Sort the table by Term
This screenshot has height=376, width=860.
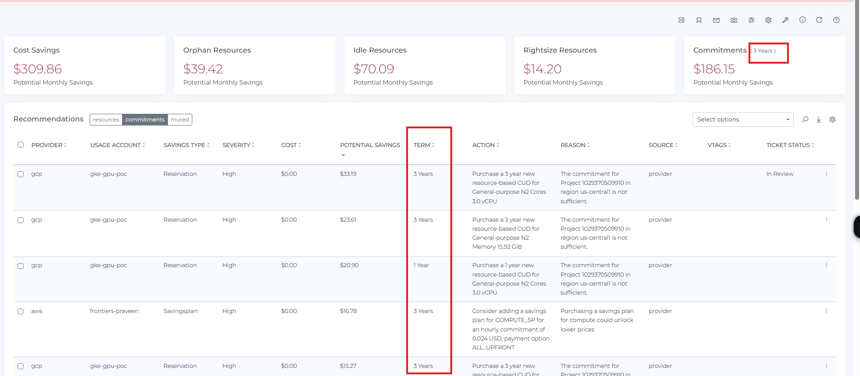[424, 145]
